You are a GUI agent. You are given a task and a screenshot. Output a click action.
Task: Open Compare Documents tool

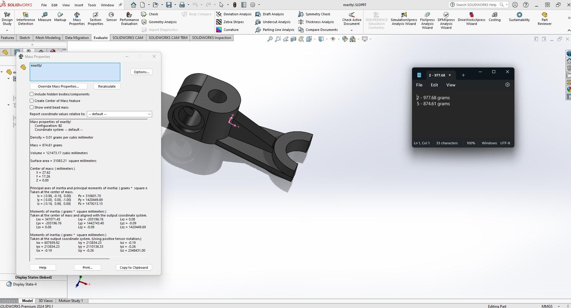click(318, 30)
